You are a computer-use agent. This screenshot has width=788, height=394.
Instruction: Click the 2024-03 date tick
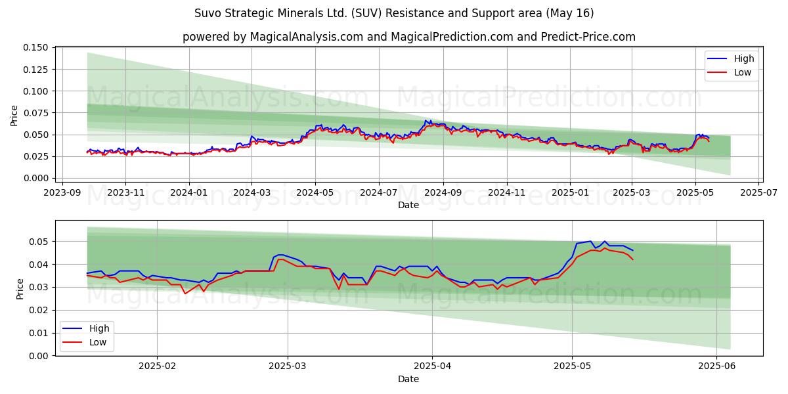pos(252,192)
